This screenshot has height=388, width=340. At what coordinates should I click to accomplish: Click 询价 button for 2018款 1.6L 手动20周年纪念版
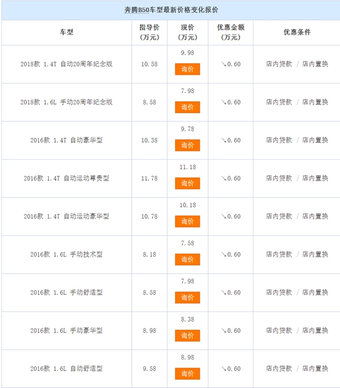point(187,108)
